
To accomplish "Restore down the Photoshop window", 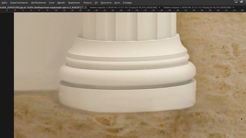I will click(x=241, y=2).
